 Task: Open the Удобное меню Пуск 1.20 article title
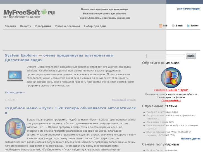click(x=70, y=110)
